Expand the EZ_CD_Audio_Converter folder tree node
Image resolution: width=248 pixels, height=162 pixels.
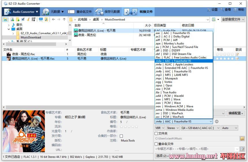coord(13,33)
